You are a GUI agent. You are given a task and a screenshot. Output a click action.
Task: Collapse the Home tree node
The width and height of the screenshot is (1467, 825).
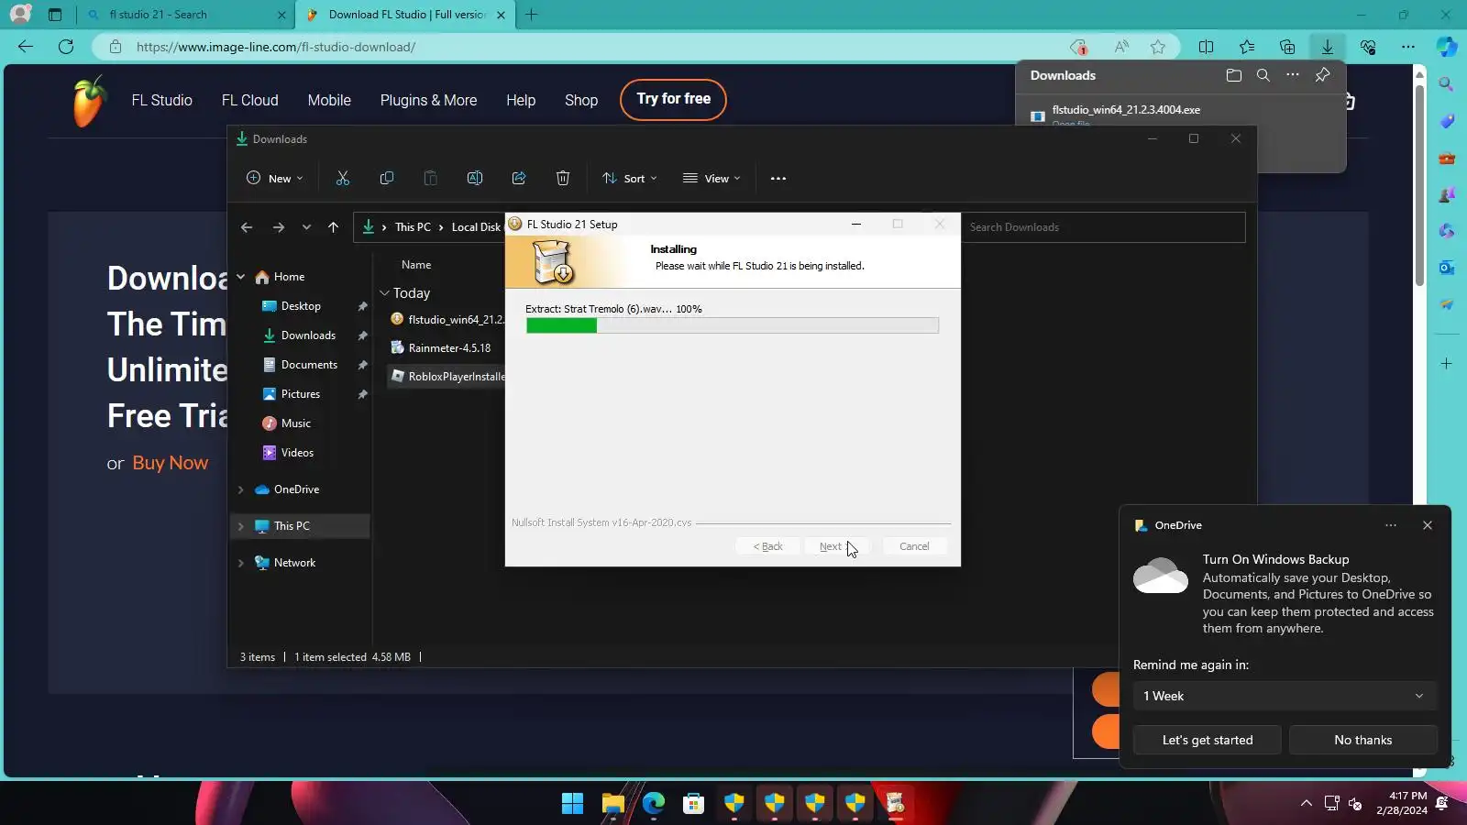pyautogui.click(x=241, y=277)
